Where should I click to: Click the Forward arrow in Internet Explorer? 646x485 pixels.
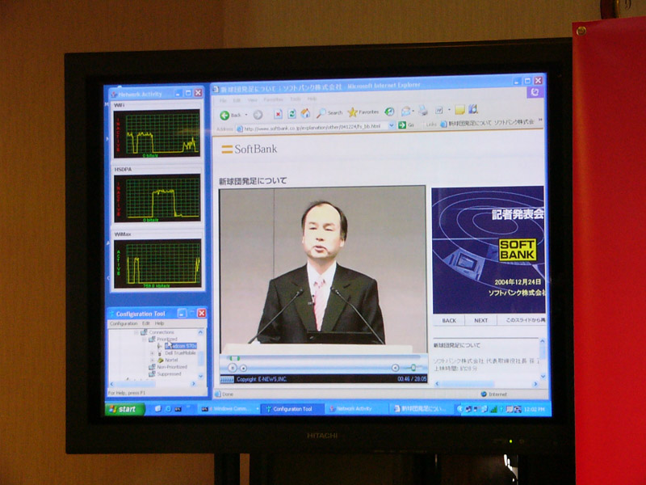pyautogui.click(x=258, y=115)
